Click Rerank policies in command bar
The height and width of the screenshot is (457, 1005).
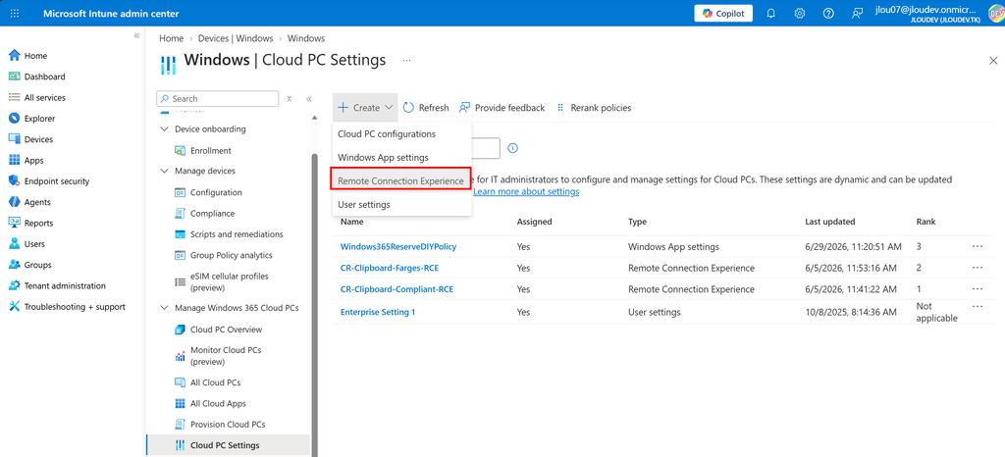pos(594,108)
